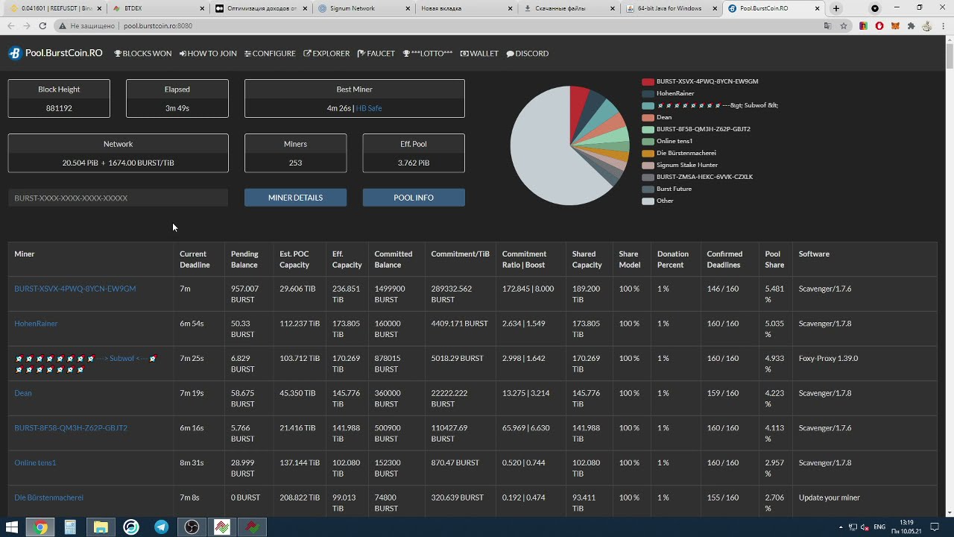
Task: Open Chrome from the taskbar
Action: (x=41, y=527)
